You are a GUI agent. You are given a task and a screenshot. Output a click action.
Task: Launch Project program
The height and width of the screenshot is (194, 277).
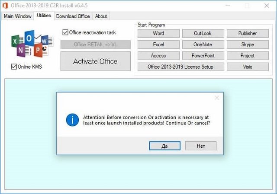tap(248, 56)
